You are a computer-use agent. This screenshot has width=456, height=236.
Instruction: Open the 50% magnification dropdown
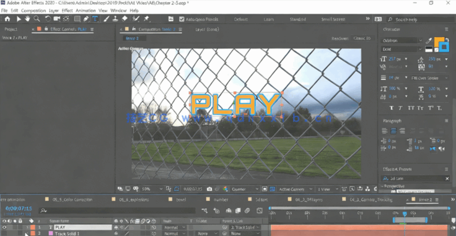152,189
